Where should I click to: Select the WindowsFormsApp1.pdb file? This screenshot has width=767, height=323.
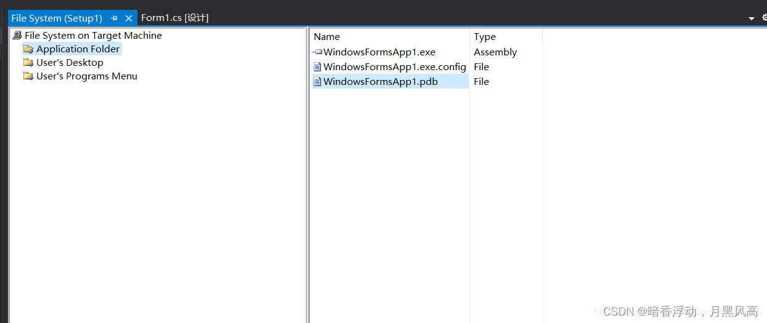pos(381,82)
